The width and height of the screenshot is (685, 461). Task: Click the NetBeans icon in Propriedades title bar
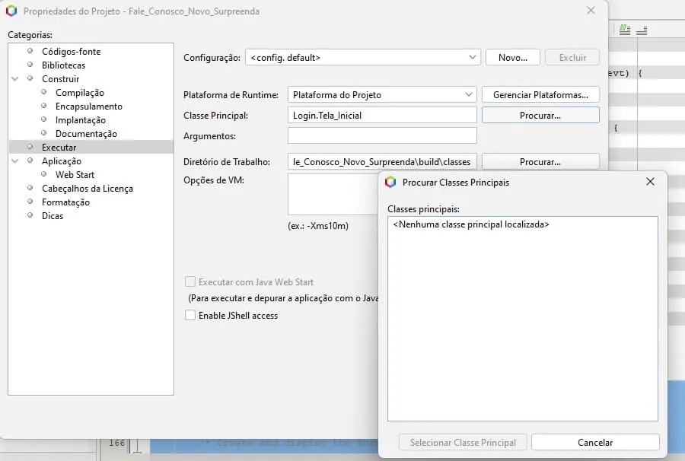11,11
